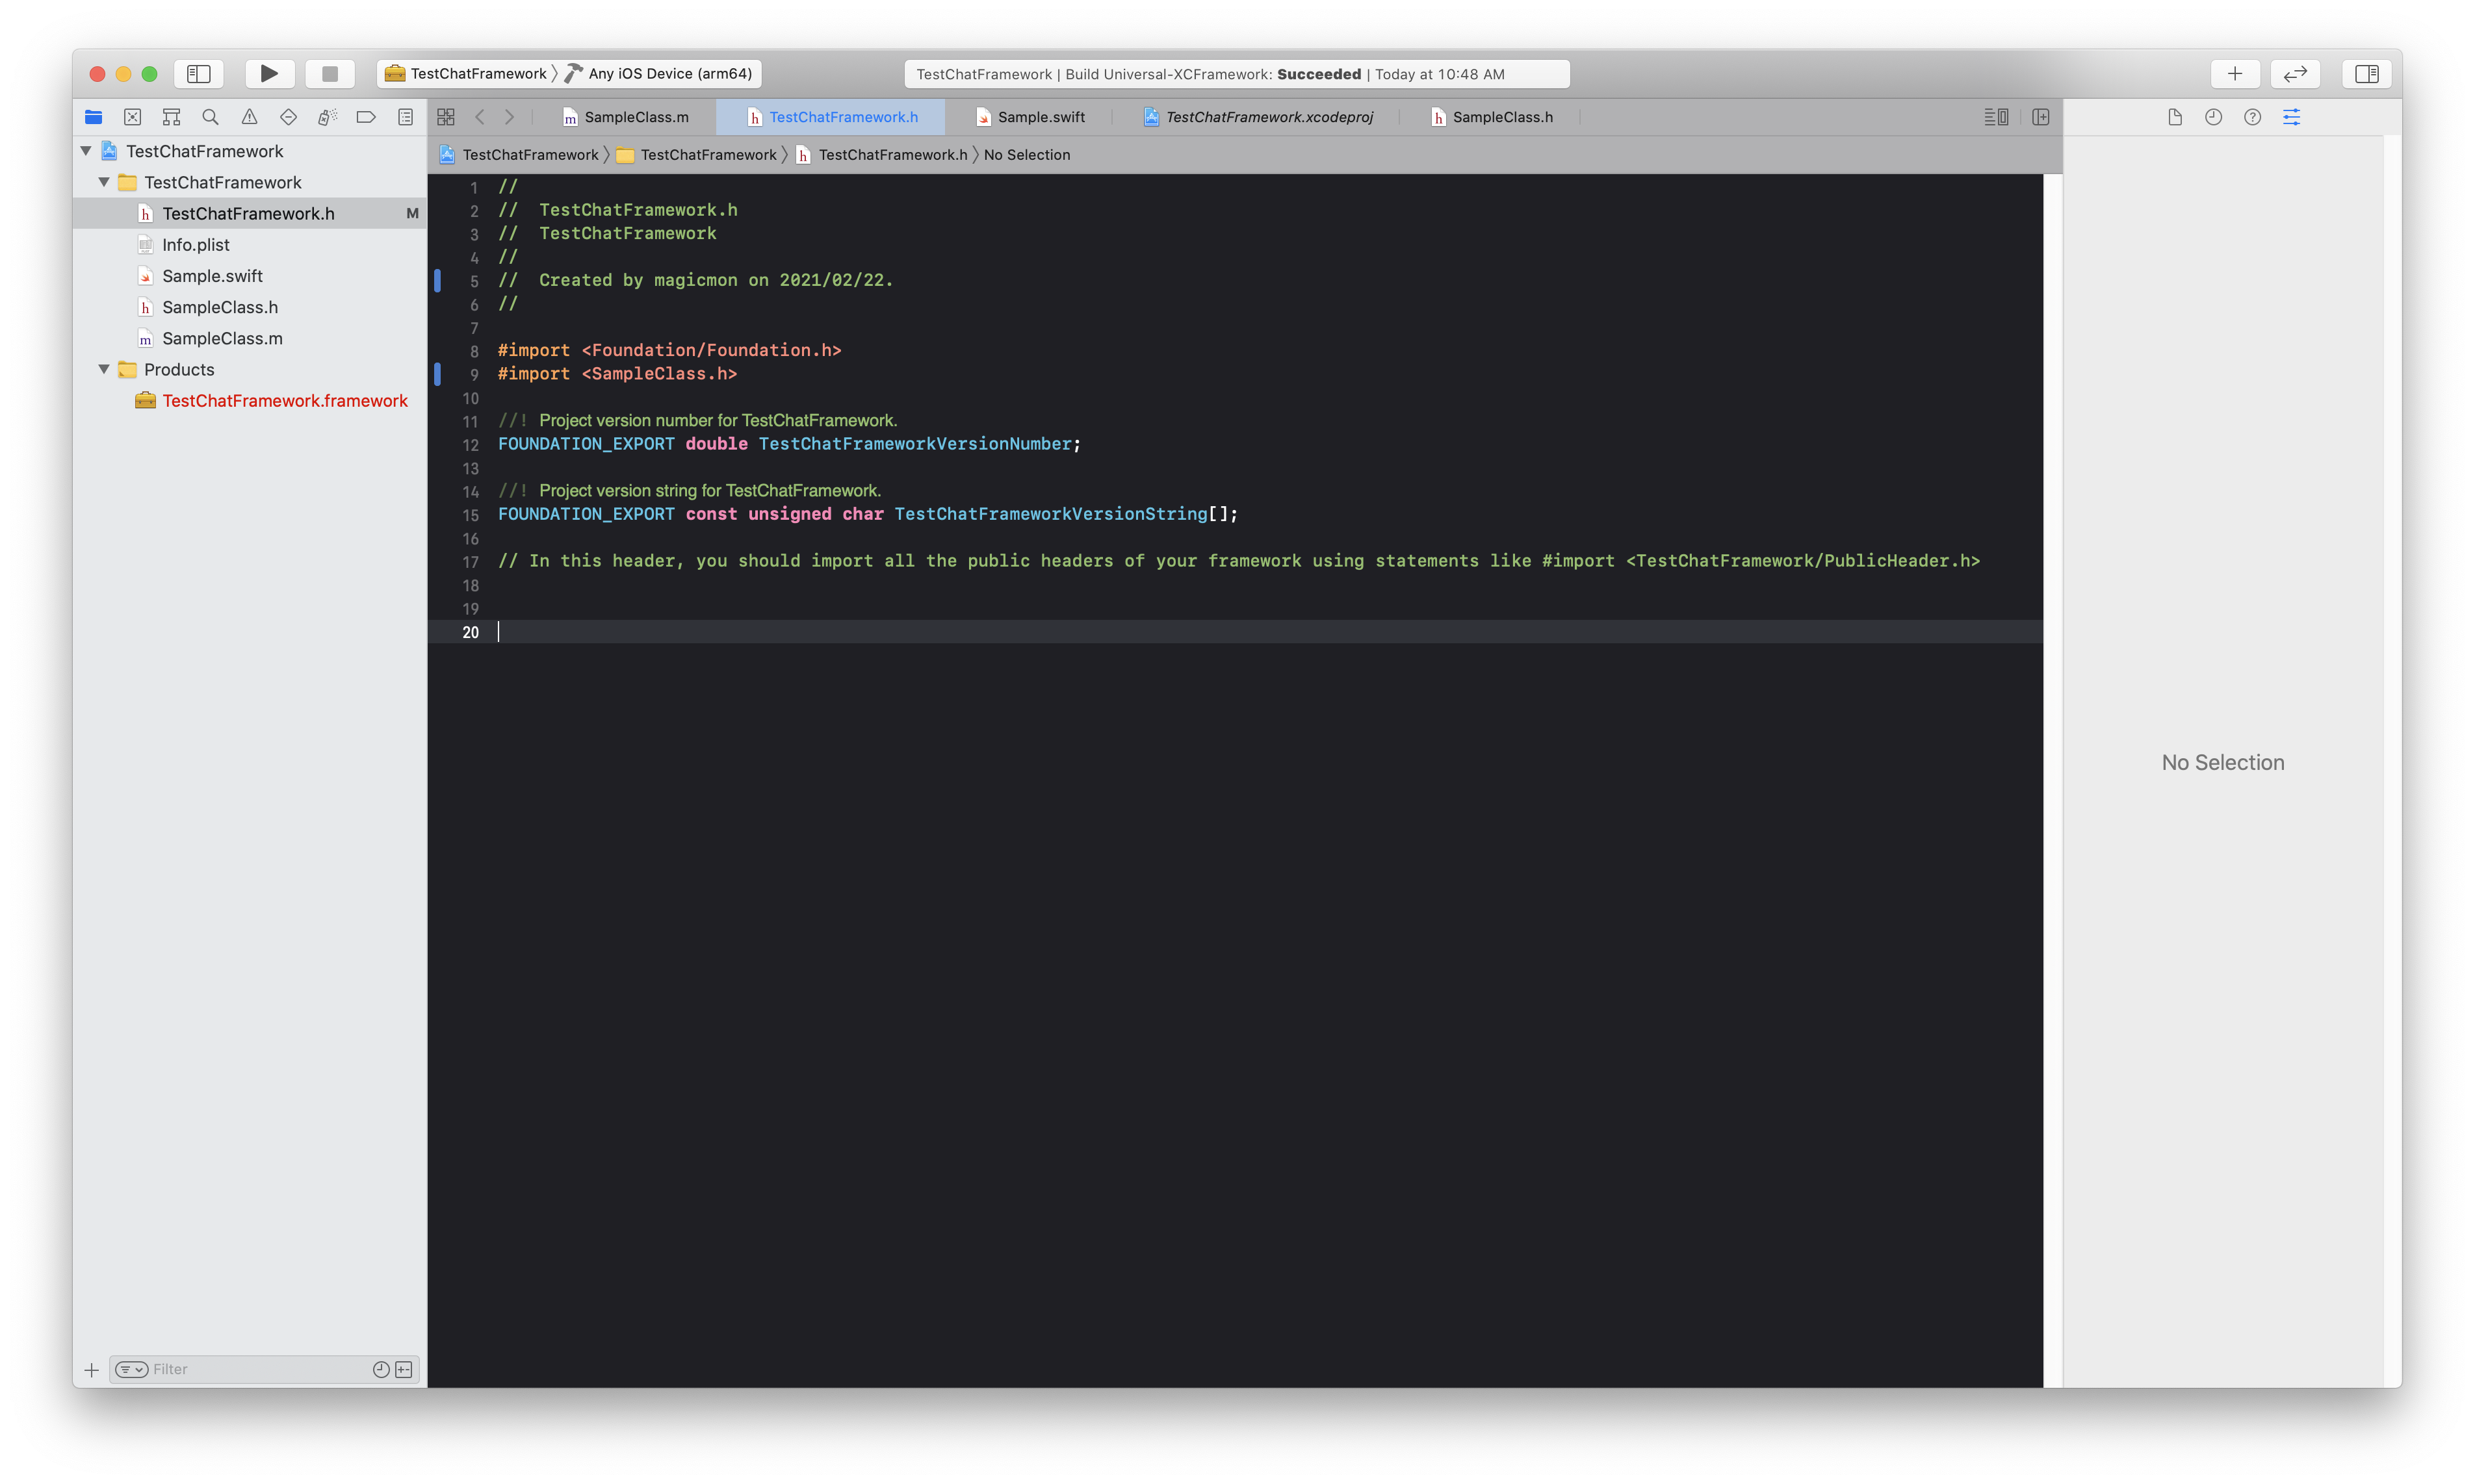This screenshot has width=2475, height=1484.
Task: Select Info.plist in the navigator
Action: pyautogui.click(x=196, y=245)
